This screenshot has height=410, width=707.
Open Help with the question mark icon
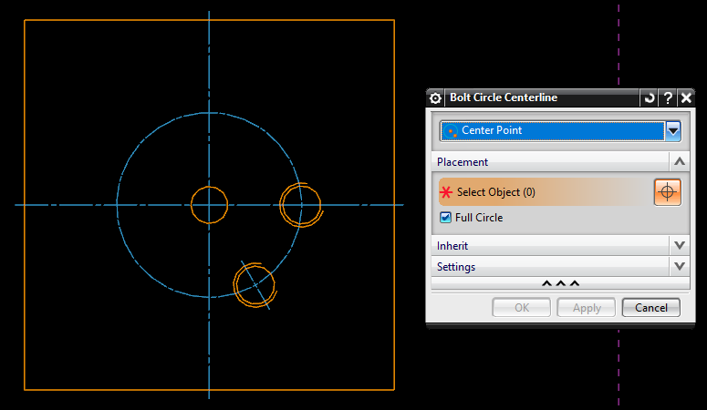(x=668, y=98)
